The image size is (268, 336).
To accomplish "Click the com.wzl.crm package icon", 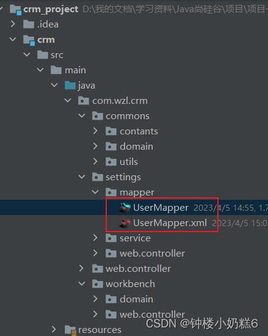I will point(84,101).
